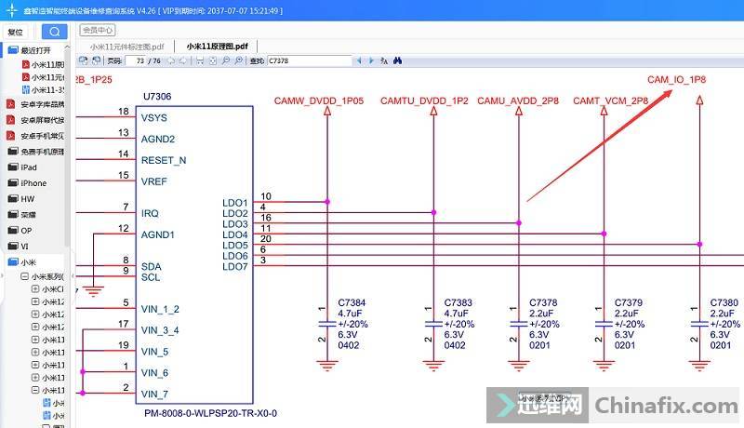Go to the next search result arrow

tap(372, 60)
